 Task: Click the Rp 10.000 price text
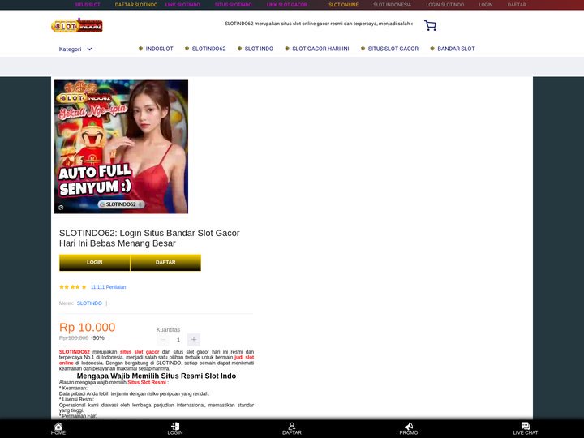click(87, 328)
